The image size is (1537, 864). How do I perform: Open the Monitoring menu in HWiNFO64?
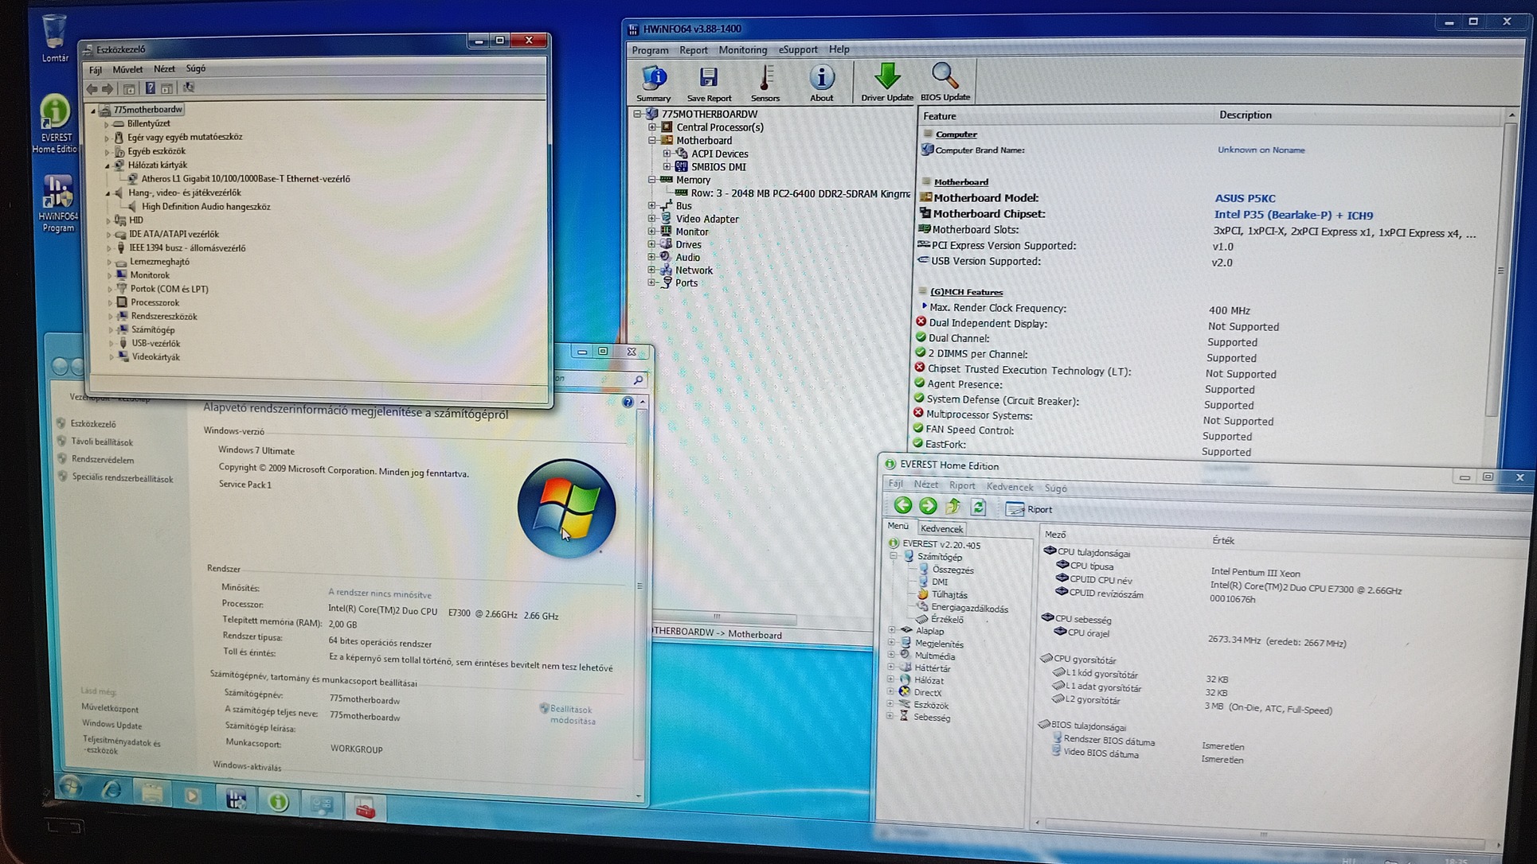pyautogui.click(x=742, y=49)
